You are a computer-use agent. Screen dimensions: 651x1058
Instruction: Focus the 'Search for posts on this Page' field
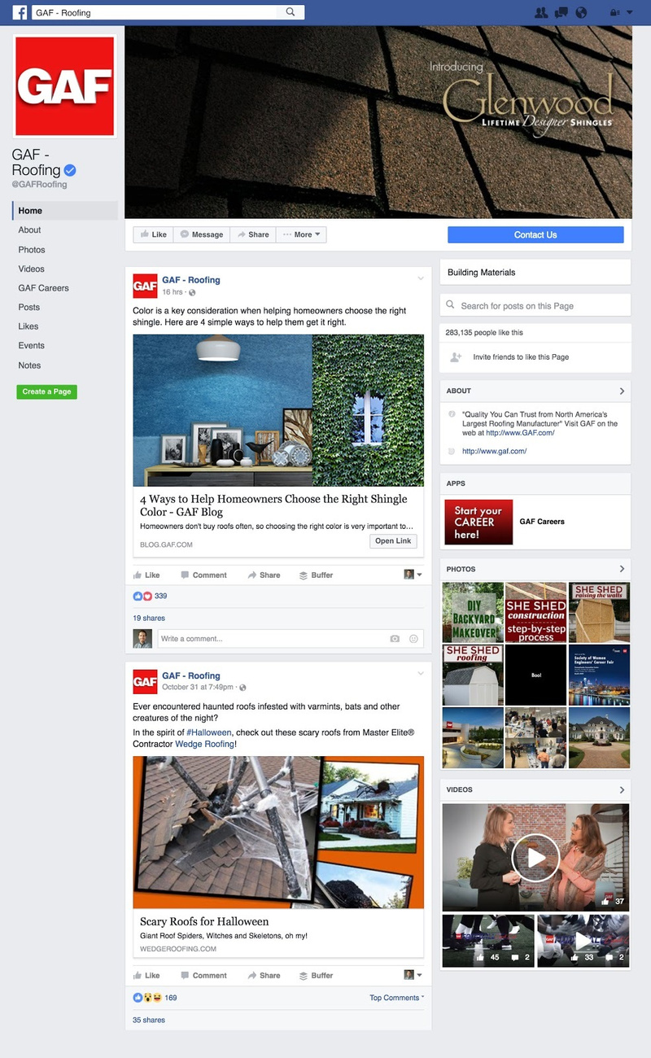[535, 306]
